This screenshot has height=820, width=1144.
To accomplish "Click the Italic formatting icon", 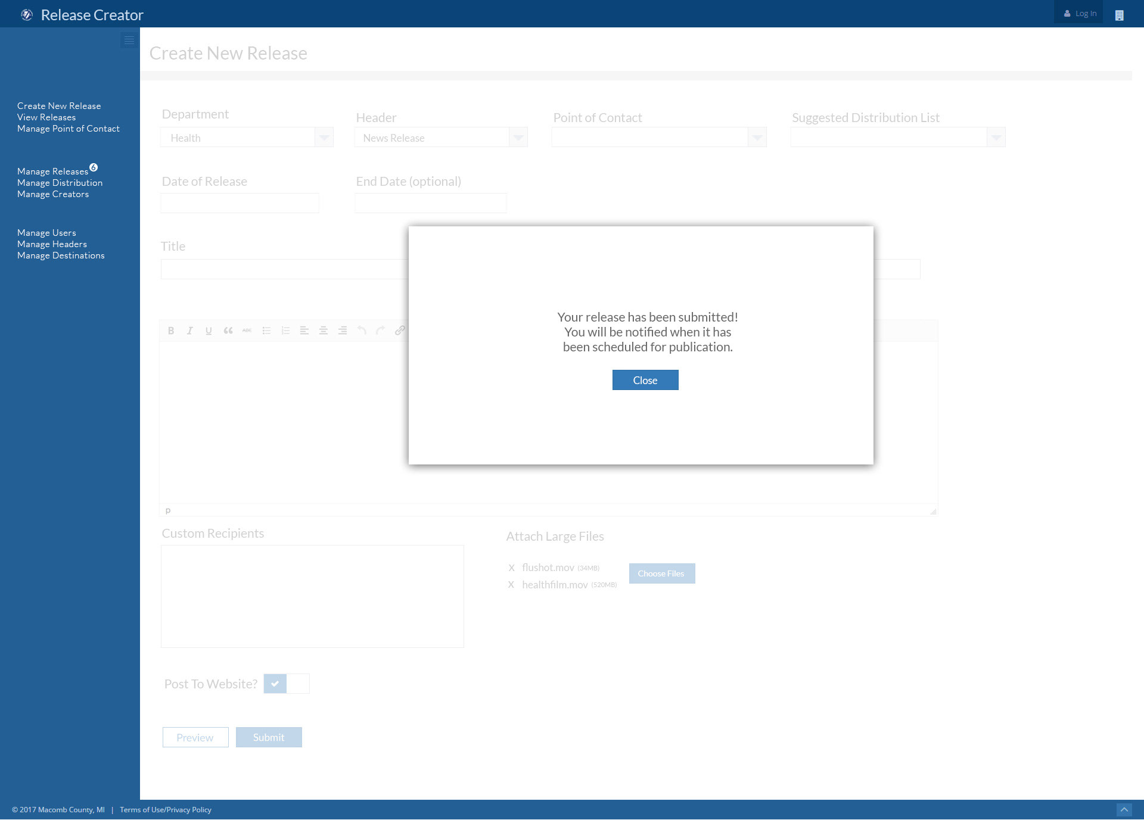I will (189, 331).
